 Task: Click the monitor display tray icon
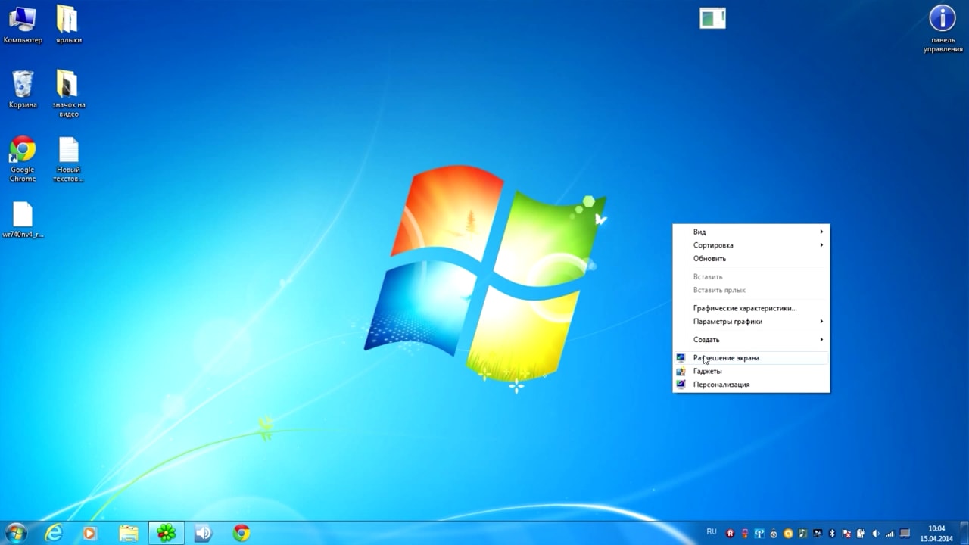click(x=905, y=533)
